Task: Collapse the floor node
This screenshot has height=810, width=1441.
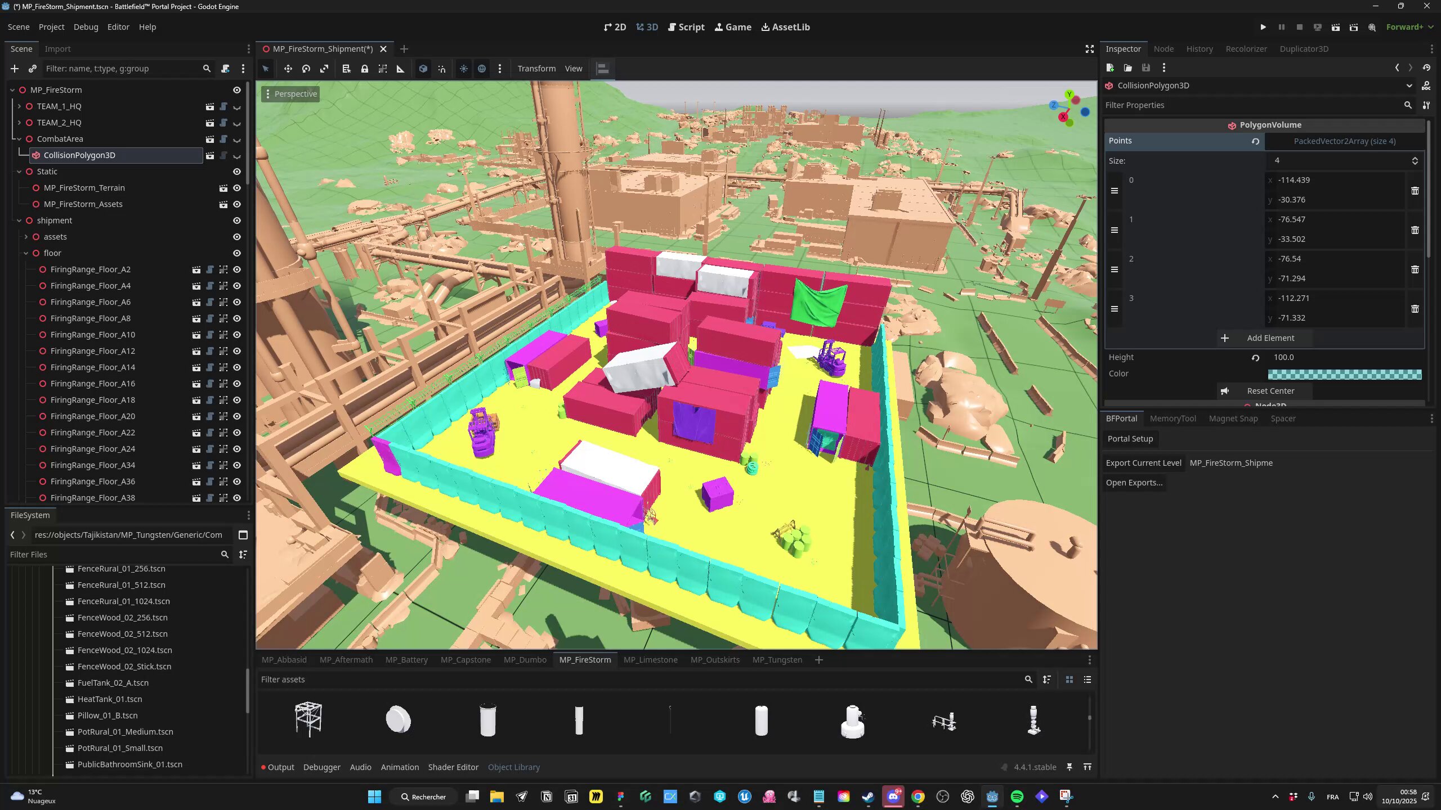Action: click(x=26, y=253)
